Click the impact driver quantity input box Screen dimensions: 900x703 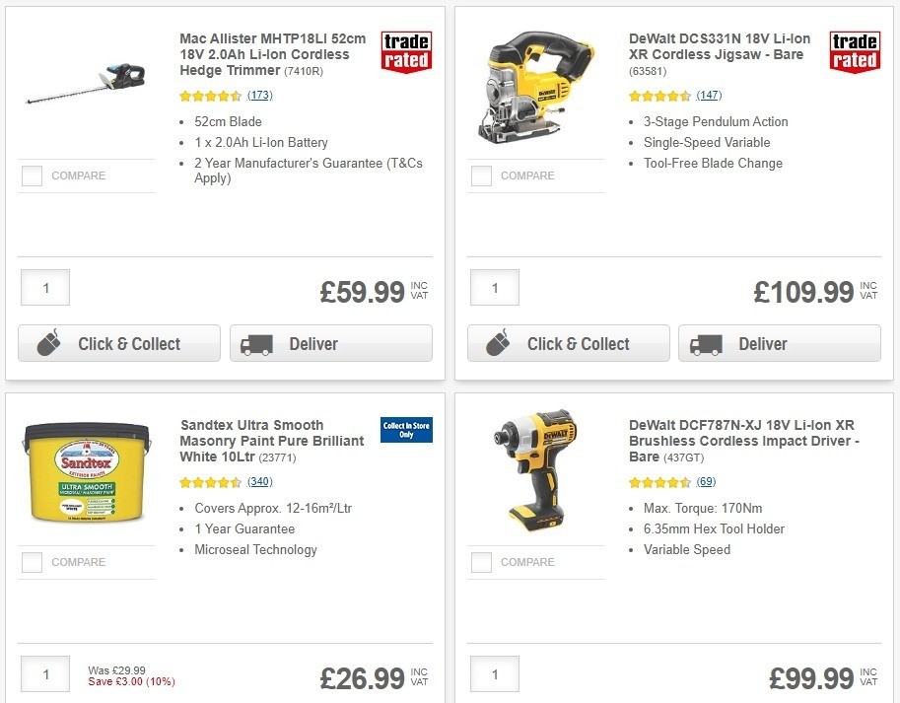coord(494,674)
